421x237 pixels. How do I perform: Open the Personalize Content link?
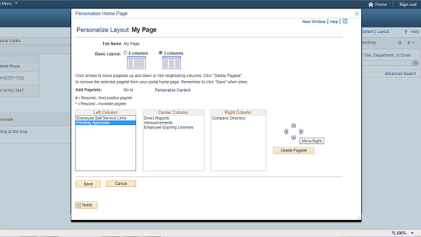[x=172, y=90]
